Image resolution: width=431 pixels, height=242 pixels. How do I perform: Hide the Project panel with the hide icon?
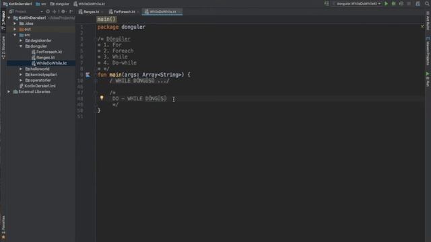tap(71, 11)
